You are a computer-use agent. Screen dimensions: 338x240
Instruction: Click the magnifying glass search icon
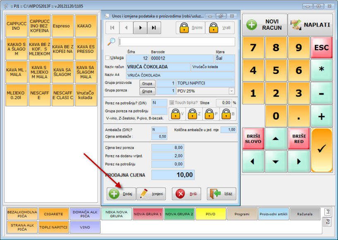pyautogui.click(x=111, y=42)
